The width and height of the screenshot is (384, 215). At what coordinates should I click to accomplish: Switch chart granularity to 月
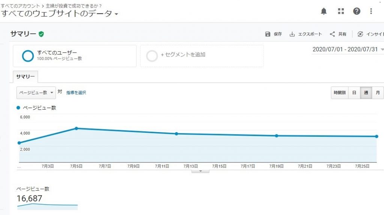[378, 93]
